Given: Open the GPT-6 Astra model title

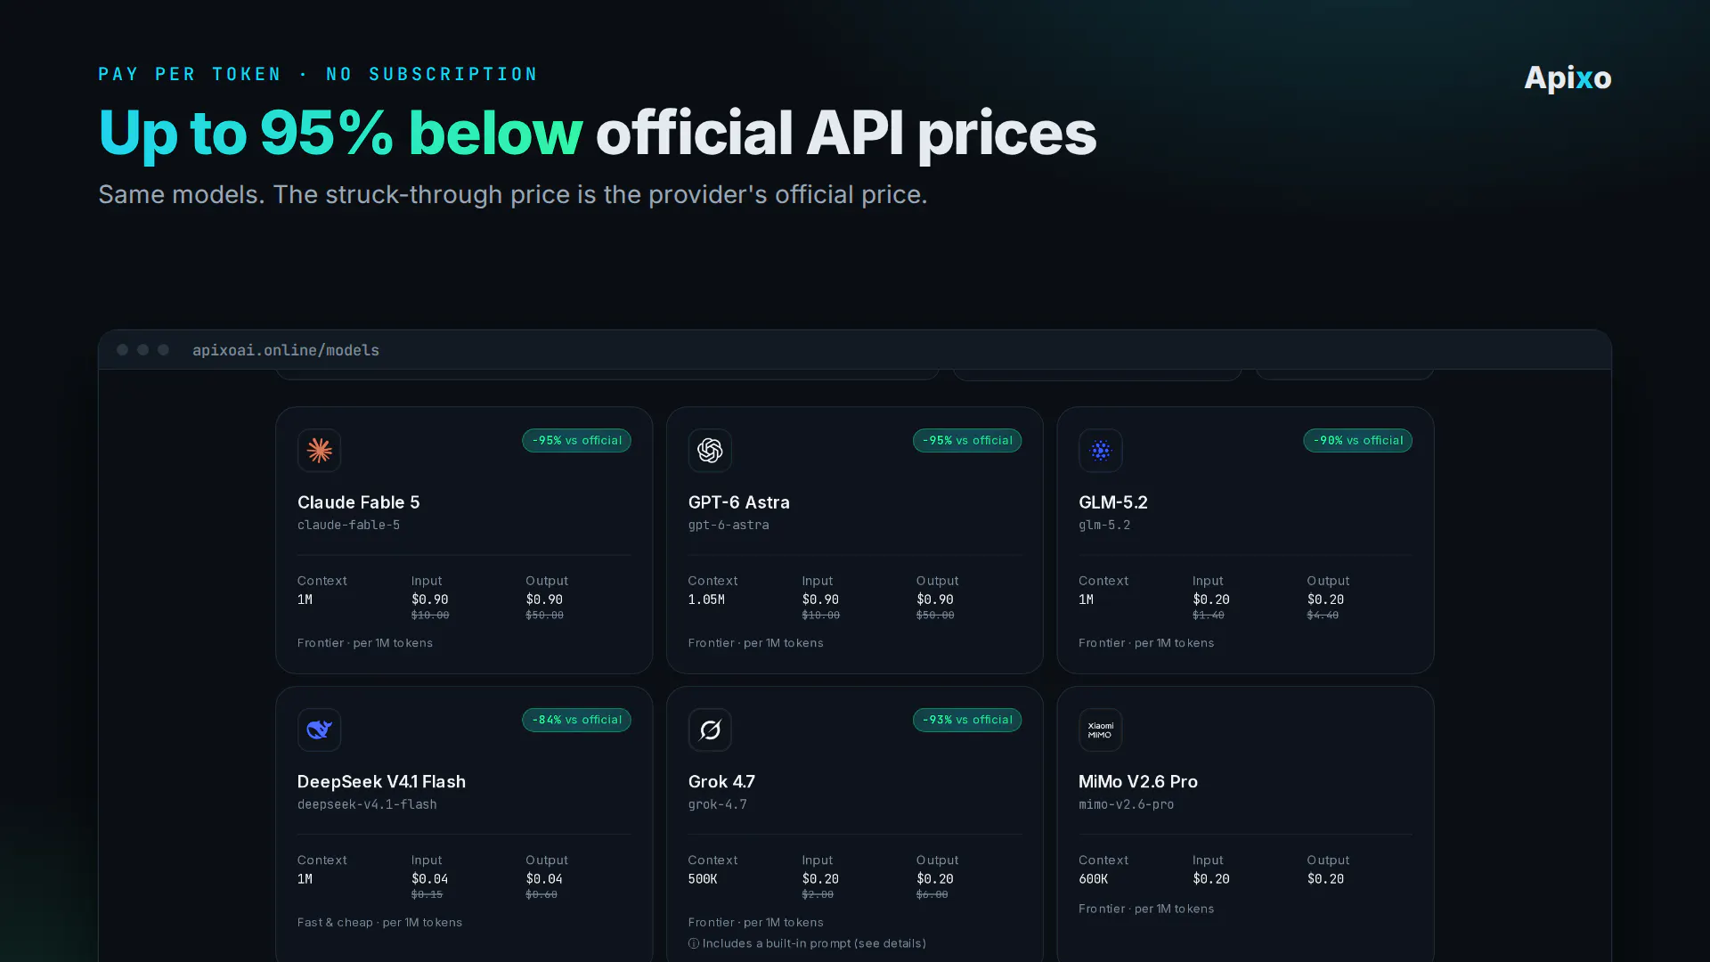Looking at the screenshot, I should [x=738, y=502].
